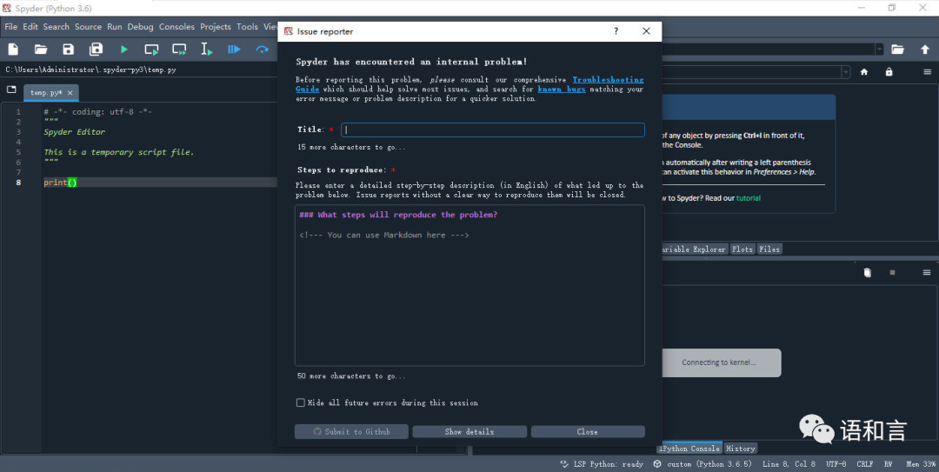Expand the working directory path dropdown

click(x=879, y=50)
